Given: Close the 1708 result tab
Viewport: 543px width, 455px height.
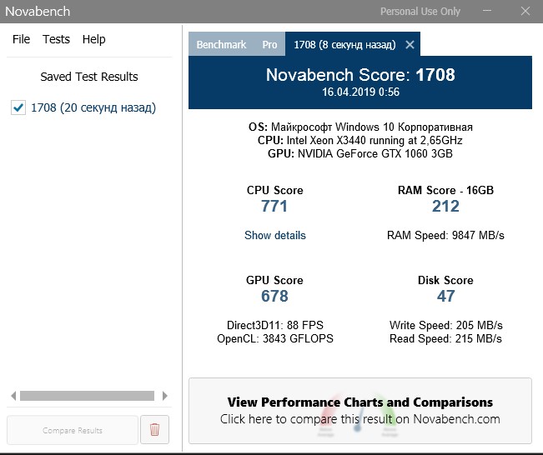Looking at the screenshot, I should click(x=410, y=44).
